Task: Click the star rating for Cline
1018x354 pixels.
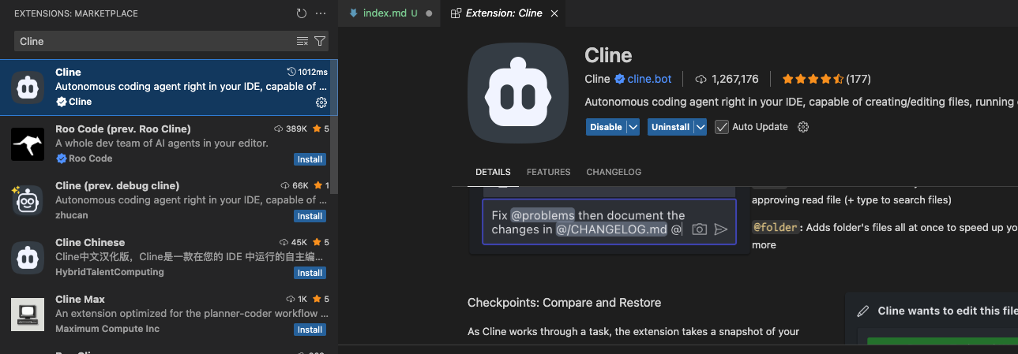Action: click(x=813, y=79)
